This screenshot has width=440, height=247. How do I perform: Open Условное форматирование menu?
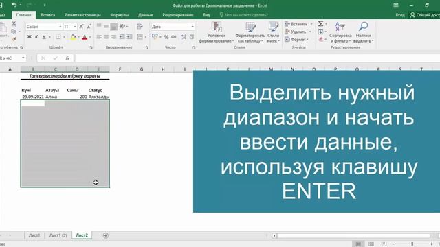tap(217, 32)
